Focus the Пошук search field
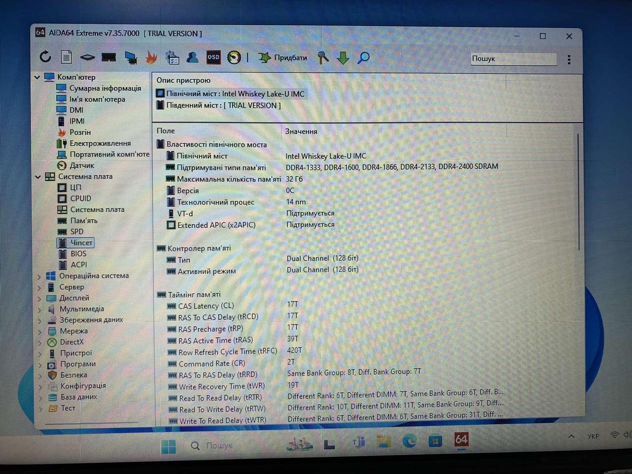This screenshot has width=632, height=474. tap(513, 59)
